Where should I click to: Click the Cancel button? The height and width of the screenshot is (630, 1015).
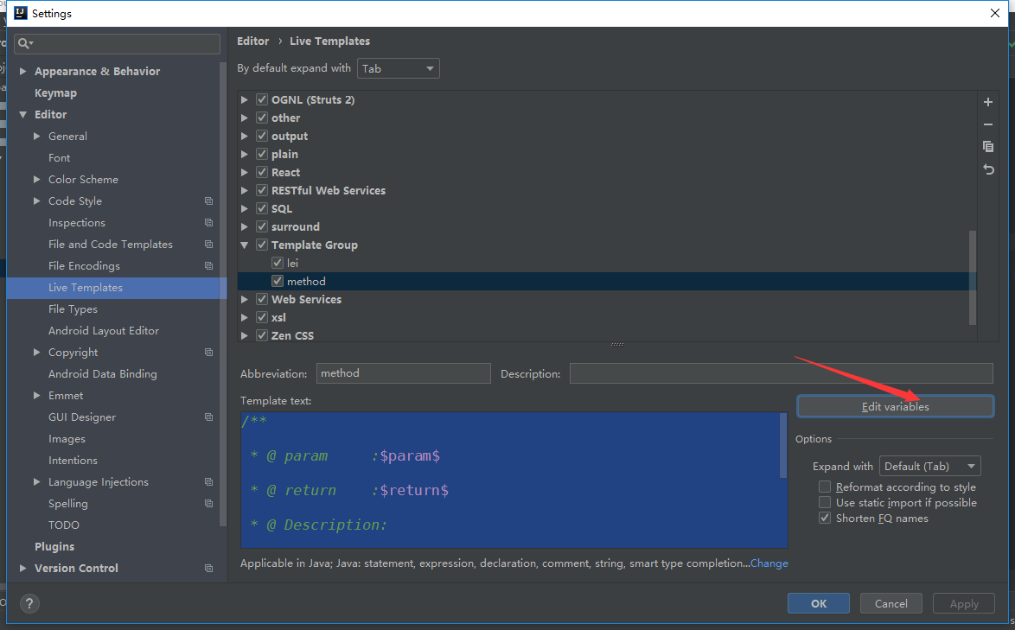(891, 603)
